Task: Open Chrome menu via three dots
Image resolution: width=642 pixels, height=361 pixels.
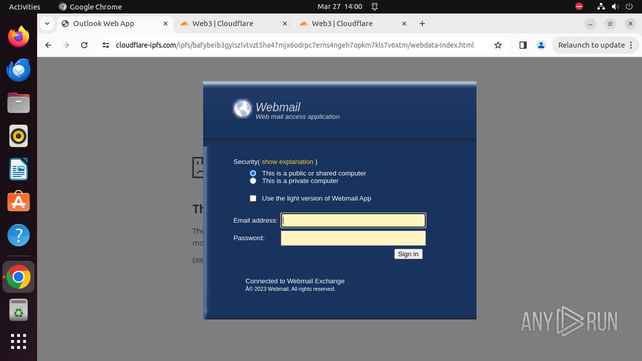Action: [x=631, y=45]
